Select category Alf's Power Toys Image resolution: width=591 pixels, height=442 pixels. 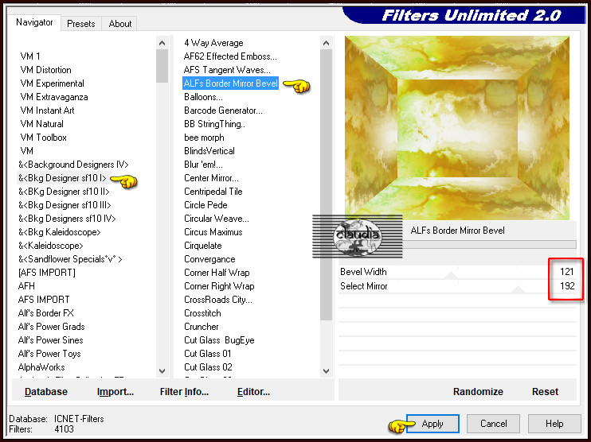(49, 354)
